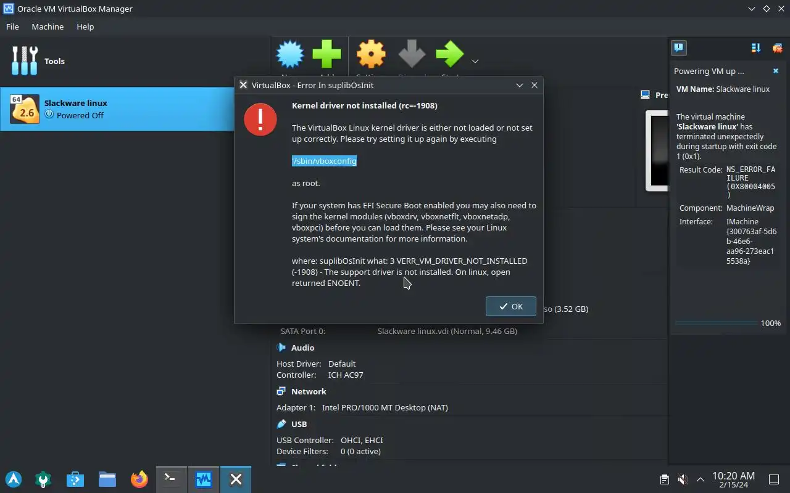The width and height of the screenshot is (790, 493).
Task: Click the Audio section header
Action: (302, 348)
